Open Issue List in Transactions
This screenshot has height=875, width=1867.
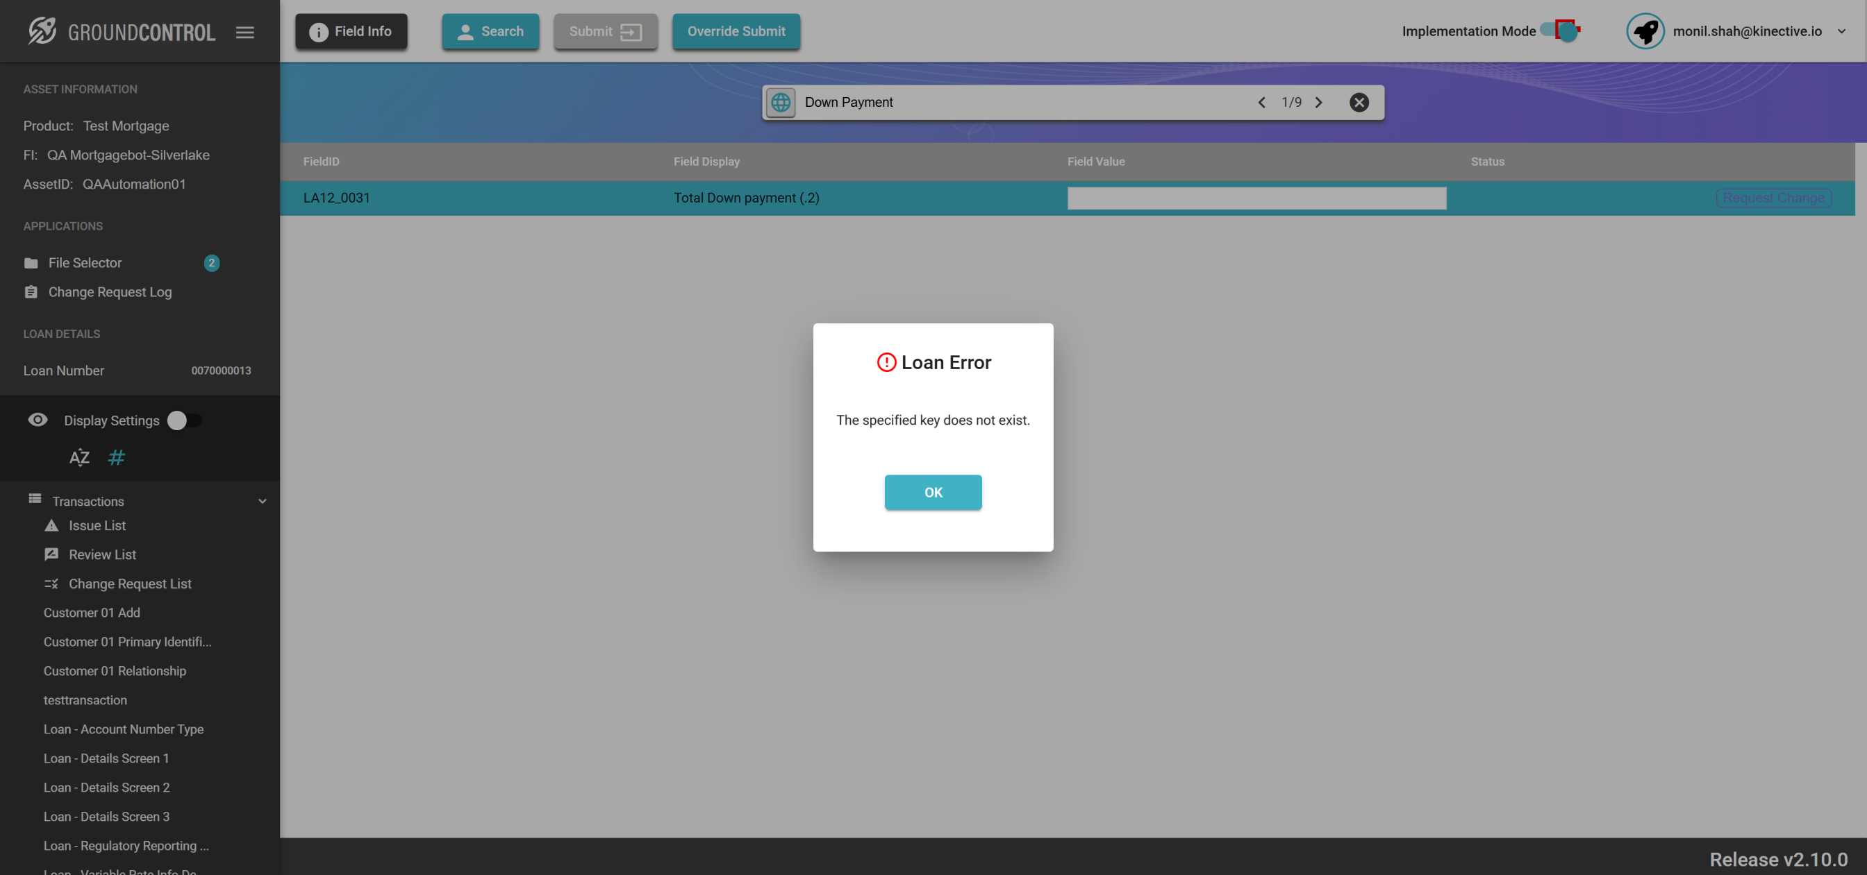click(x=97, y=525)
